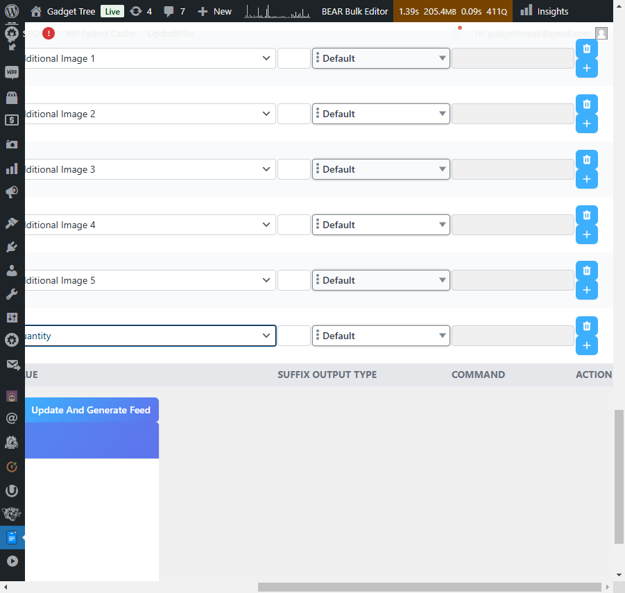
Task: Open the Plugins sidebar icon
Action: [x=12, y=247]
